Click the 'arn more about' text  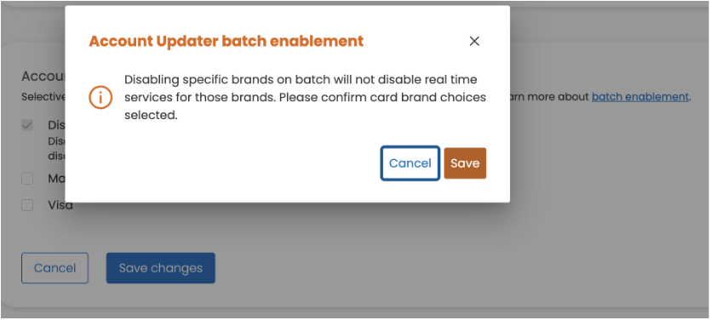click(550, 96)
